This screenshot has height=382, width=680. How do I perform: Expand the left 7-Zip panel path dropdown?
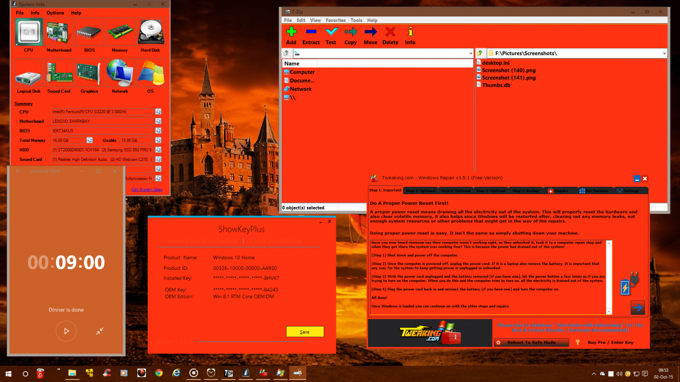(x=470, y=53)
